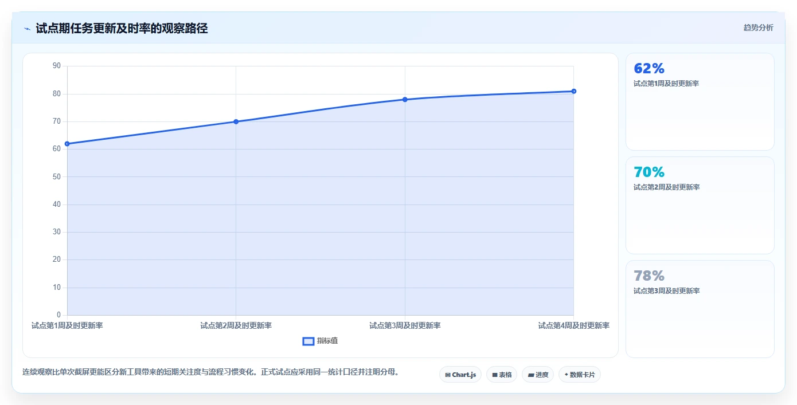
Task: Click the 数据卡片 sparkle icon
Action: point(566,375)
